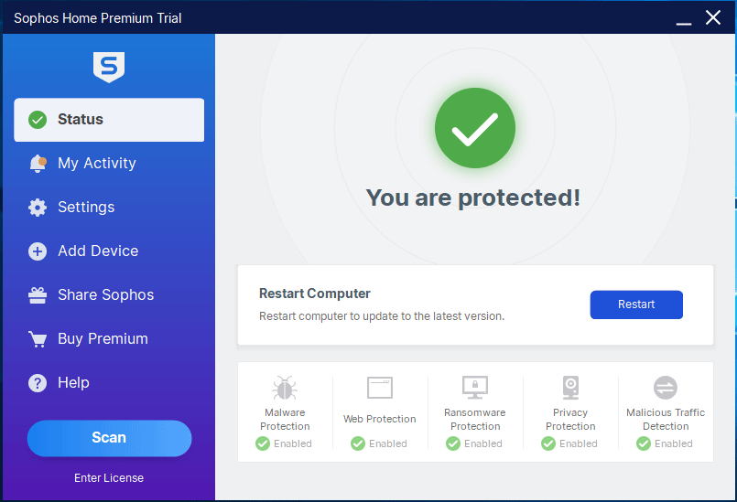
Task: Click Privacy Protection Enabled status
Action: (x=569, y=443)
